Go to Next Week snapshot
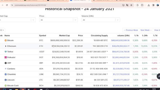Image resolution: width=160 pixels, height=90 pixels. [146, 30]
